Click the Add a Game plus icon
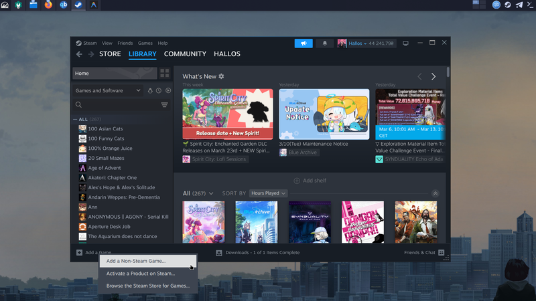Image resolution: width=536 pixels, height=301 pixels. click(79, 253)
